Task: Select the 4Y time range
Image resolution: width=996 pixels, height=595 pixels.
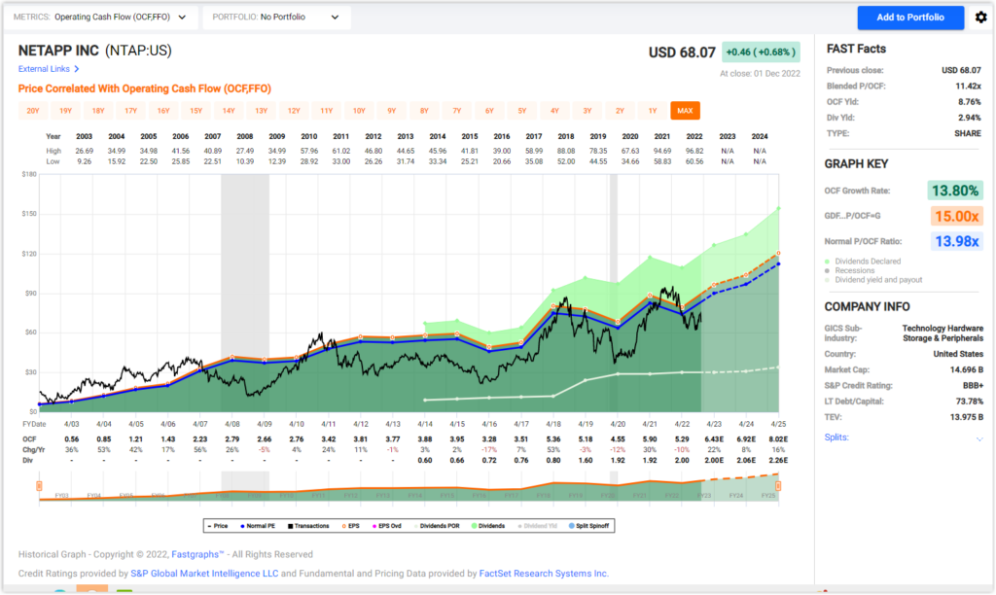Action: (554, 111)
